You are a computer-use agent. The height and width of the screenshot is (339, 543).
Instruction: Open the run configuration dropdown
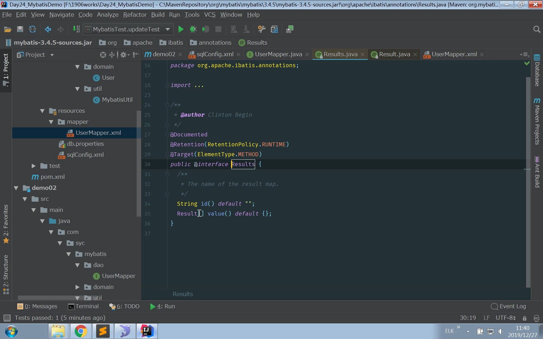[167, 29]
